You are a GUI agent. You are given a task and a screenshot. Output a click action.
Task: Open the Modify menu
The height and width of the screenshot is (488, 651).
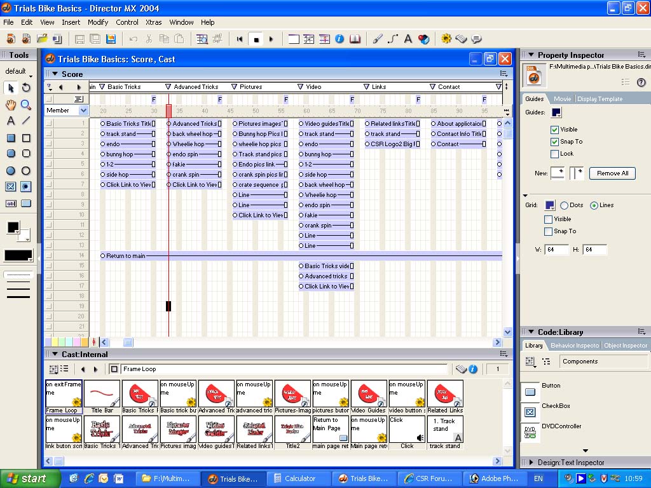97,22
